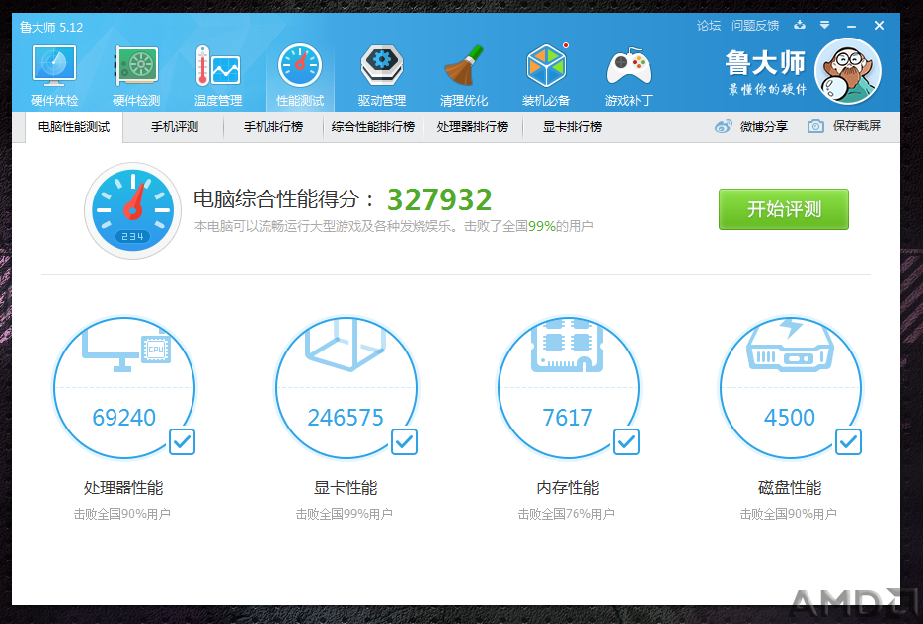Open 驱动管理 driver management section
Screen dimensions: 923x624
[x=382, y=75]
